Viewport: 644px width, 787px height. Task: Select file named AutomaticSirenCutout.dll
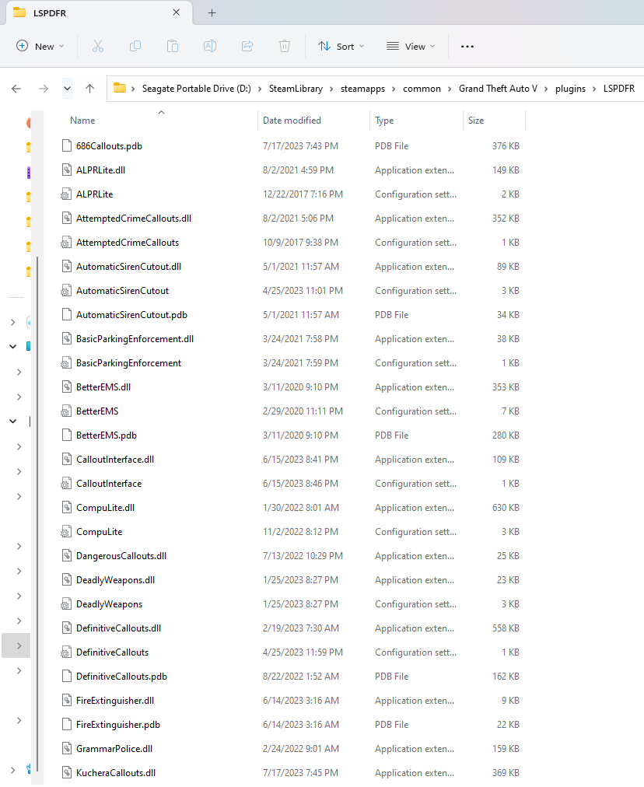(x=128, y=267)
